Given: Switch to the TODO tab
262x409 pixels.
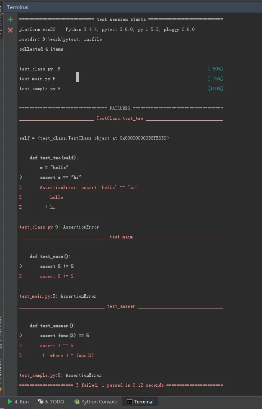Looking at the screenshot, I should click(x=51, y=402).
